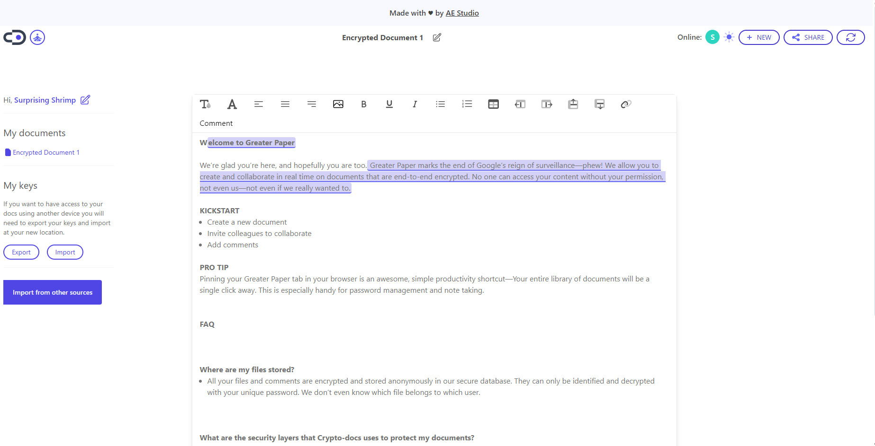Viewport: 875px width, 446px height.
Task: Click the My keys heading
Action: point(20,186)
